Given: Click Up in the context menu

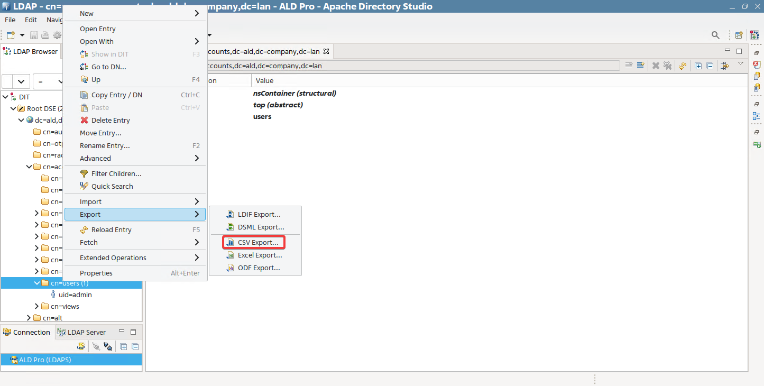Looking at the screenshot, I should (x=135, y=79).
